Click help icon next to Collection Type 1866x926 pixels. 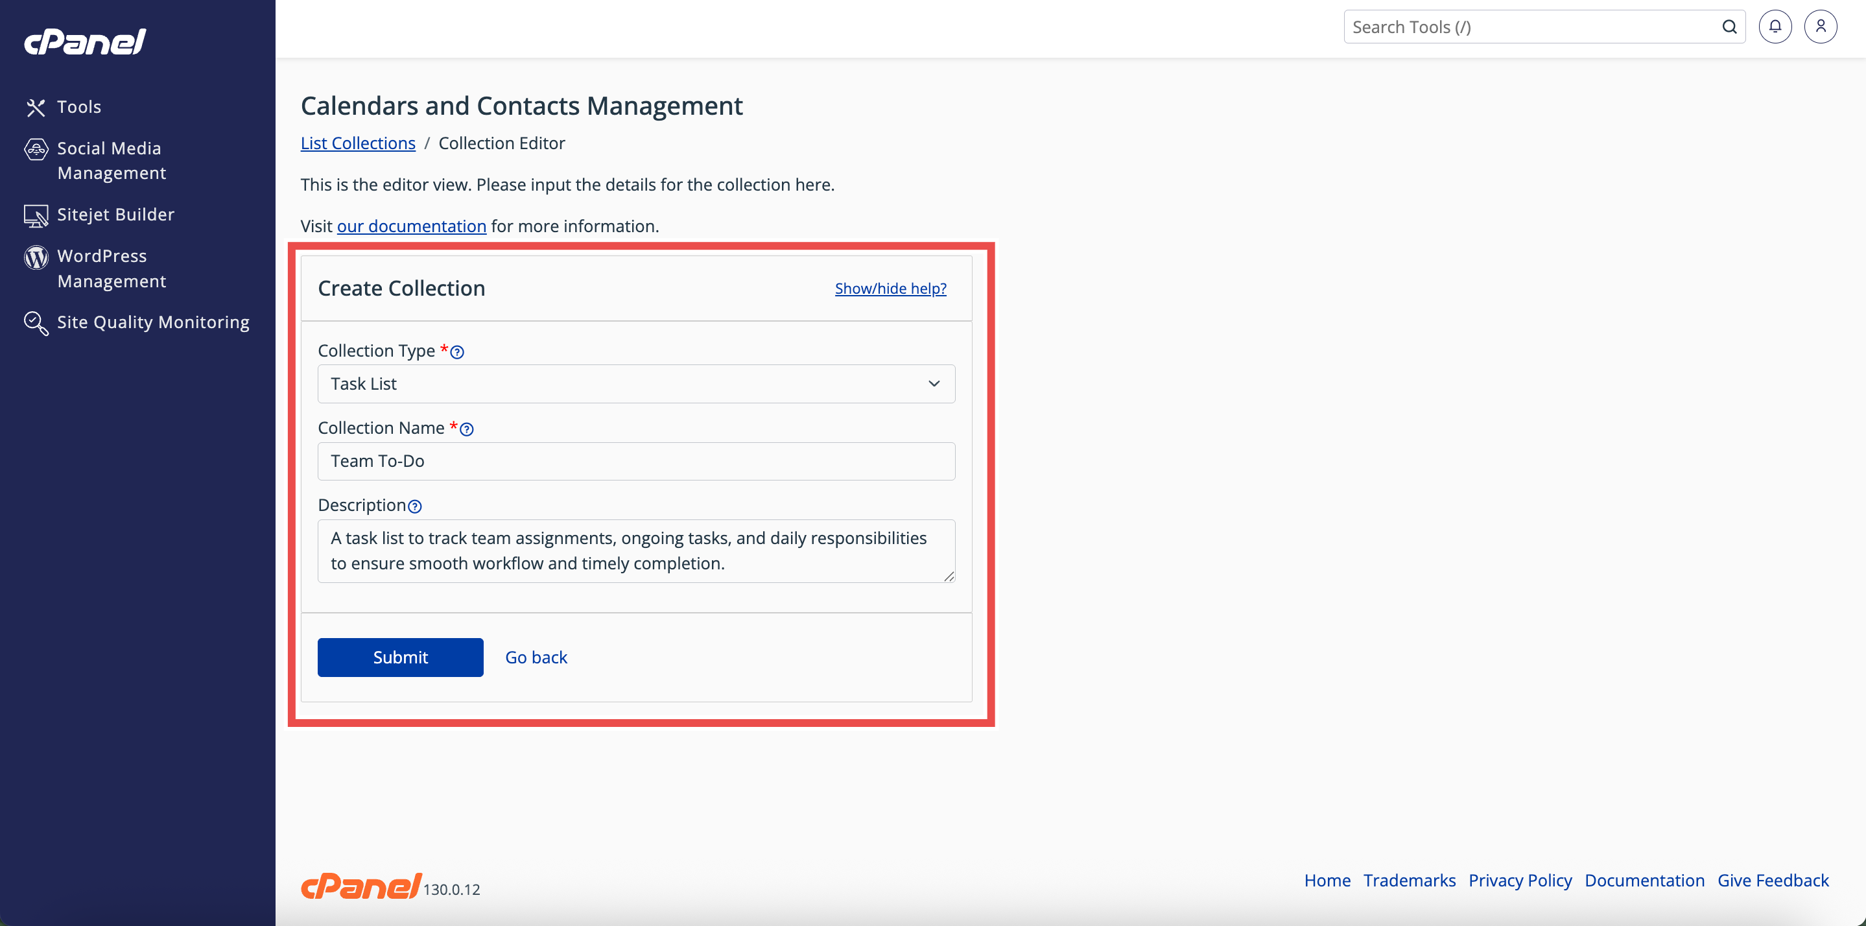(457, 352)
